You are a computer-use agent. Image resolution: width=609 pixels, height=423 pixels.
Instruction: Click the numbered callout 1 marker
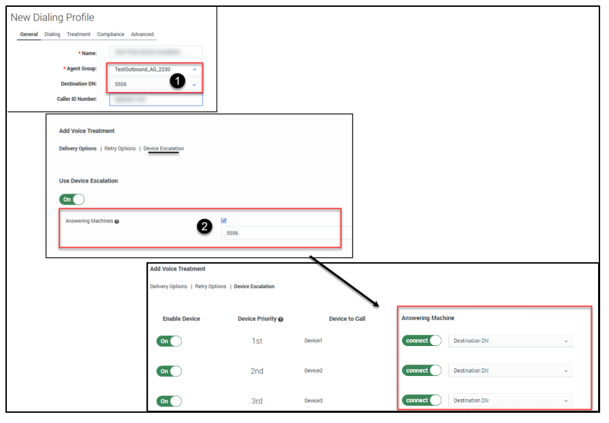(178, 80)
